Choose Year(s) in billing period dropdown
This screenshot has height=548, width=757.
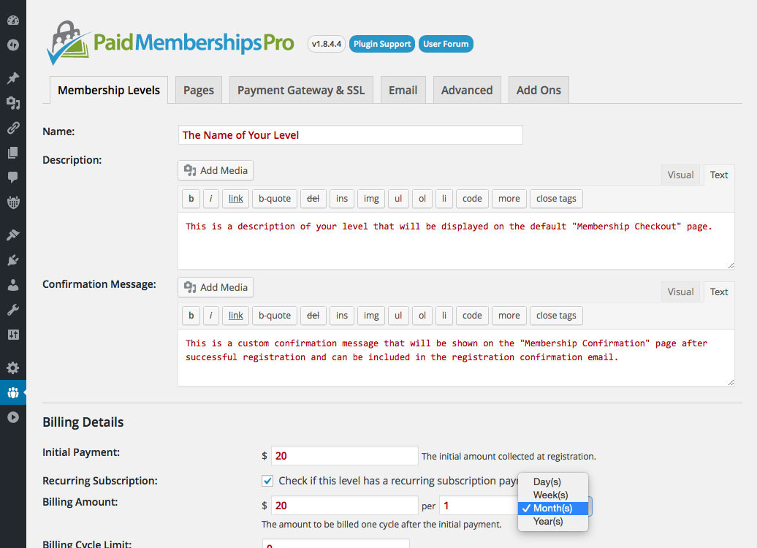(x=553, y=522)
